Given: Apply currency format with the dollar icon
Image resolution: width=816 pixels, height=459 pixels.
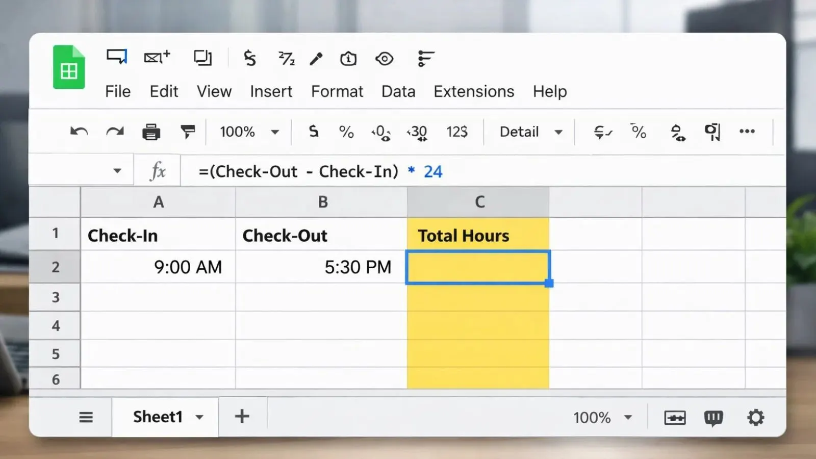Looking at the screenshot, I should tap(314, 132).
